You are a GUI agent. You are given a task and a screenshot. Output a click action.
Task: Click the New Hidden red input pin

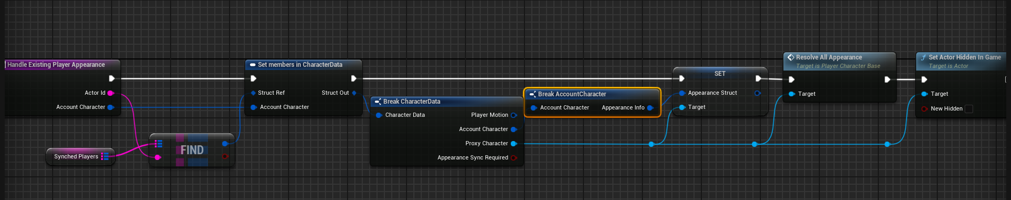click(925, 108)
